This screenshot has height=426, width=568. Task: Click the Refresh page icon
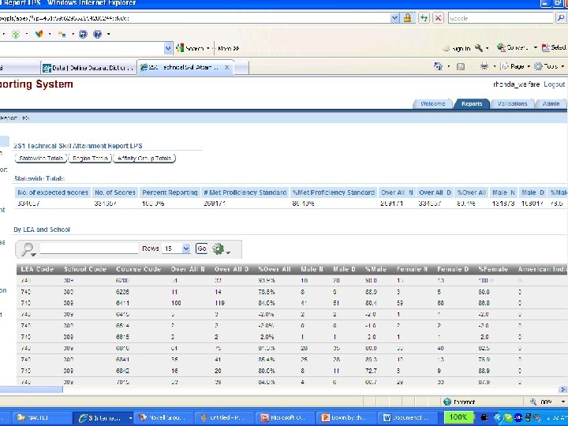[423, 17]
